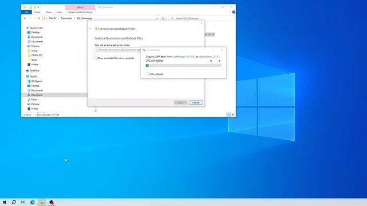
Task: Select OneDrive in navigation pane
Action: click(x=34, y=70)
